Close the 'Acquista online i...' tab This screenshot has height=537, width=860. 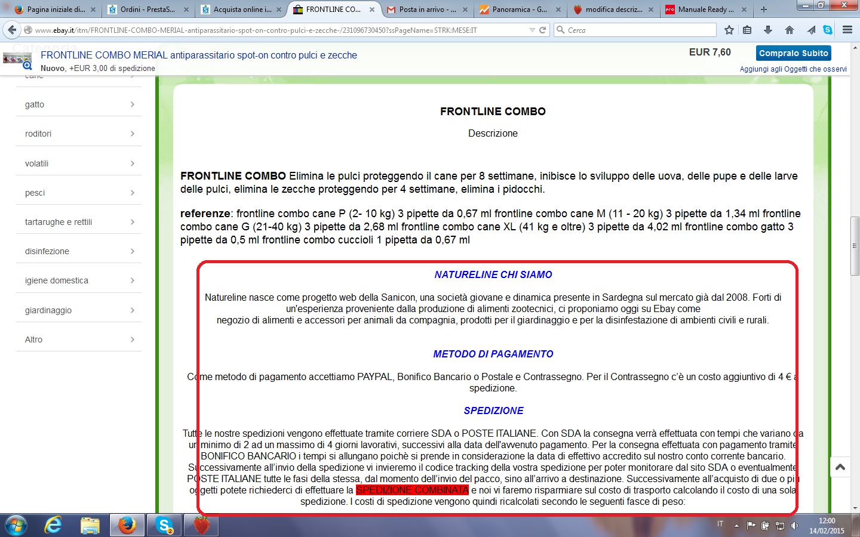click(x=279, y=10)
